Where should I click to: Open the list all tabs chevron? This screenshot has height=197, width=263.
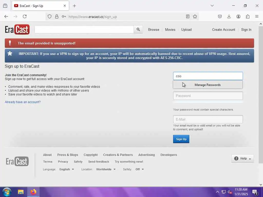212,6
